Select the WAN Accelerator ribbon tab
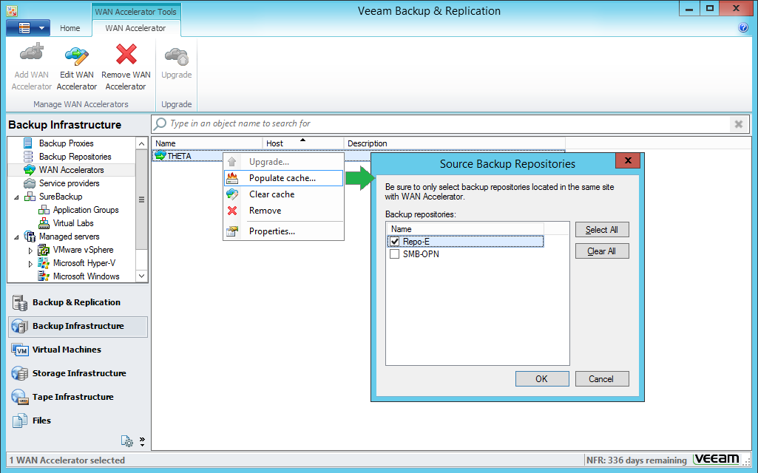This screenshot has height=473, width=758. [x=135, y=28]
